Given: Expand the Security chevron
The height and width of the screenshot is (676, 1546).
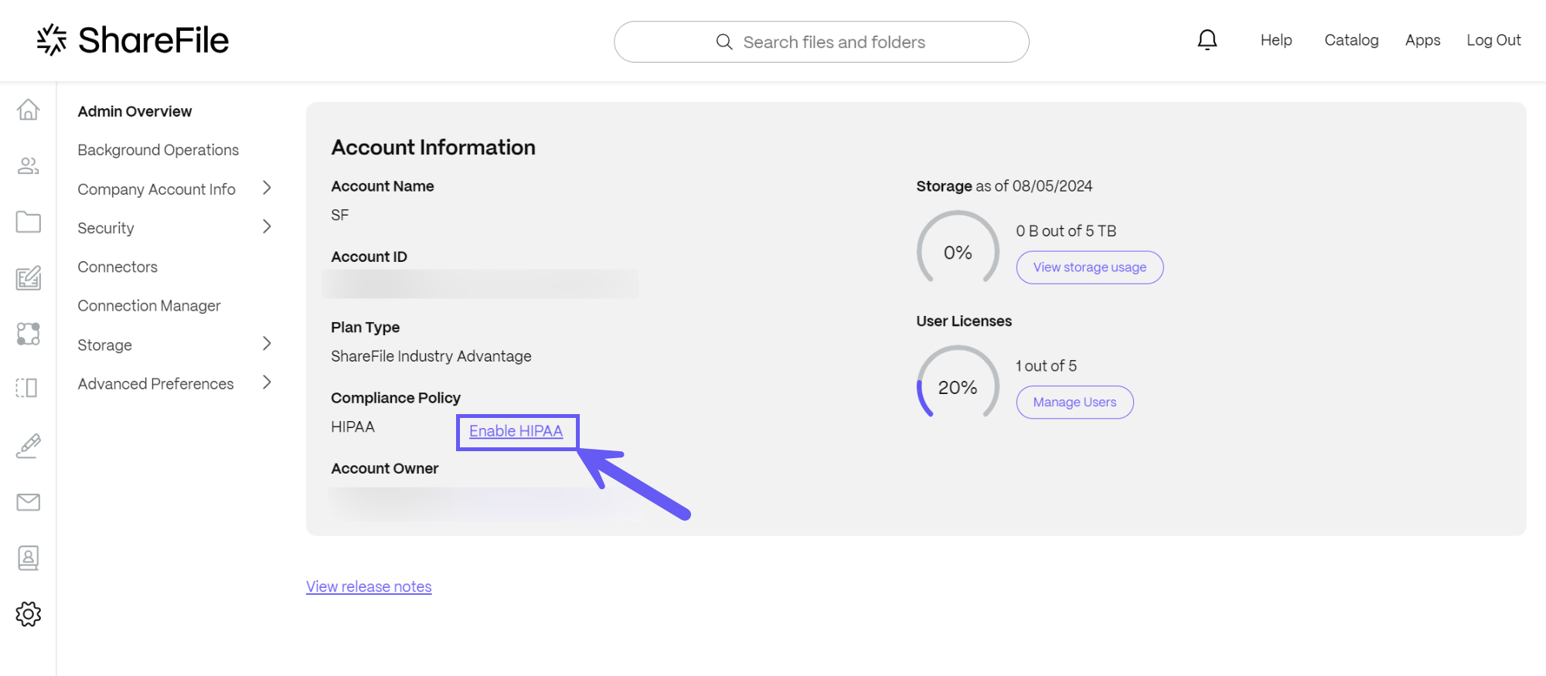Looking at the screenshot, I should [267, 226].
